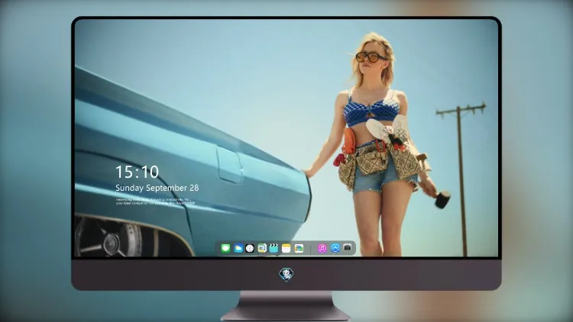
Task: Open the blue App Store icon
Action: (x=335, y=248)
